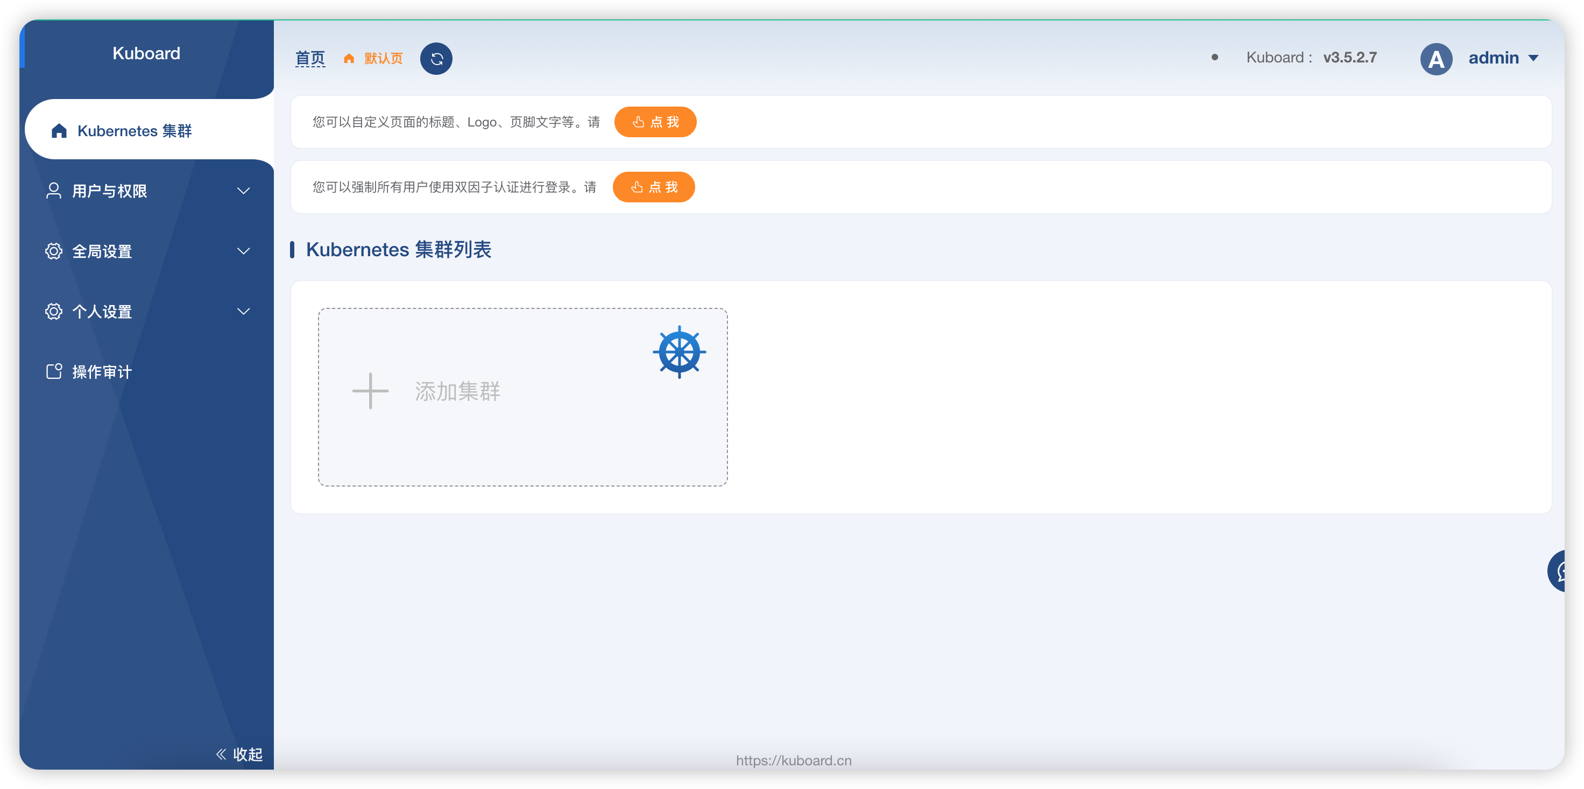Click the Kuboard : label in header
Image resolution: width=1584 pixels, height=789 pixels.
coord(1279,57)
